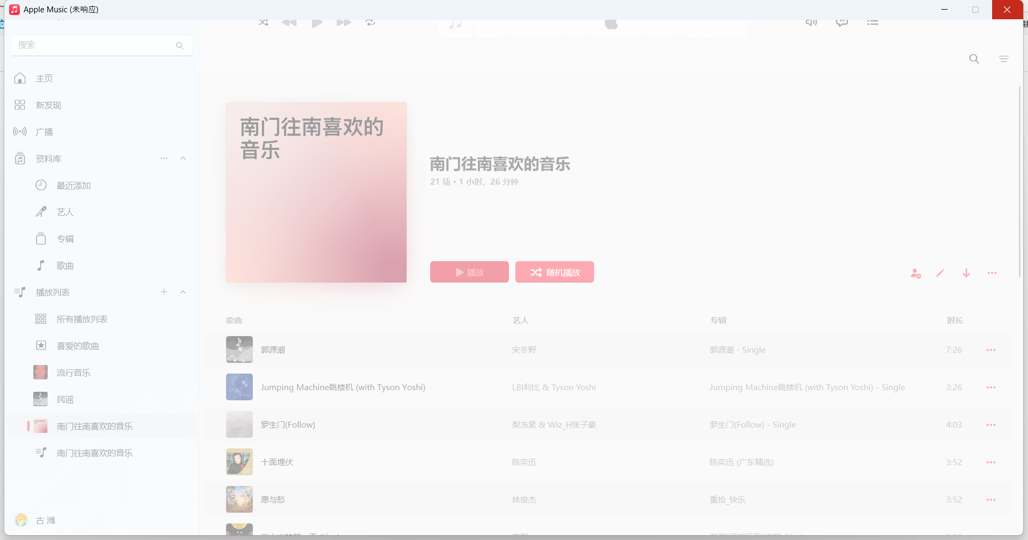Sort by the 时长 column header
This screenshot has height=540, width=1028.
point(955,320)
